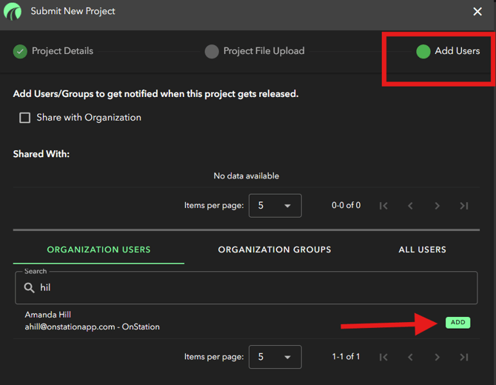Click the Search field containing 'hil'
Viewport: 496px width, 385px height.
[252, 288]
